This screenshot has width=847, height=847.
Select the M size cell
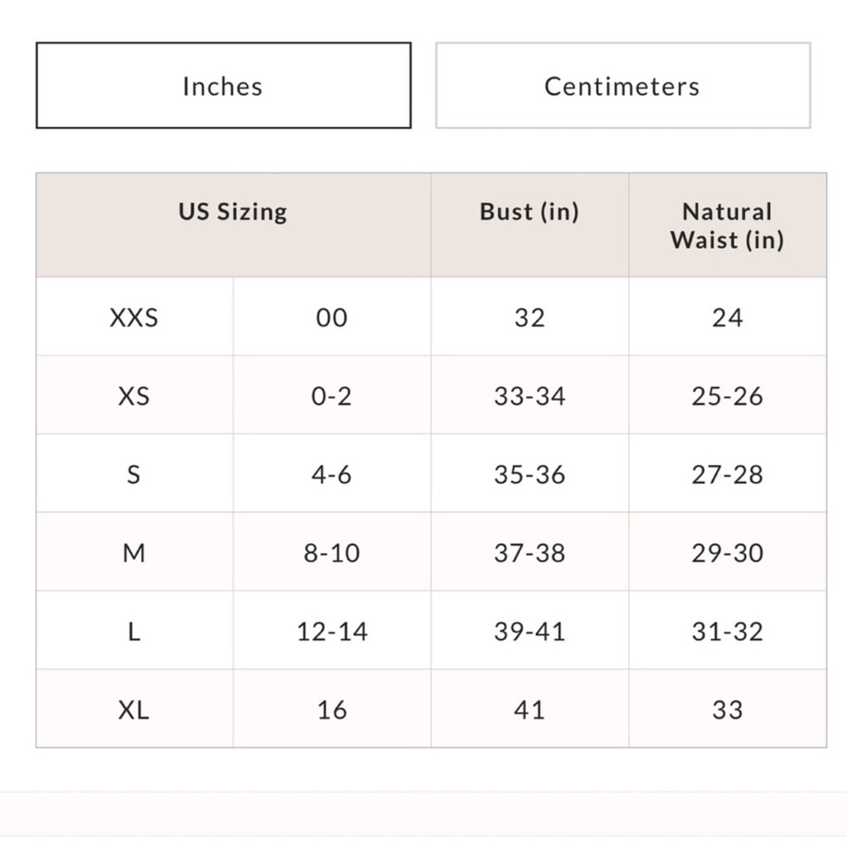135,551
